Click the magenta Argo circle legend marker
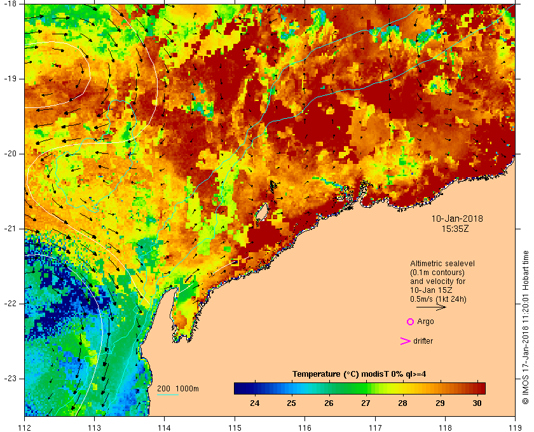 click(410, 321)
